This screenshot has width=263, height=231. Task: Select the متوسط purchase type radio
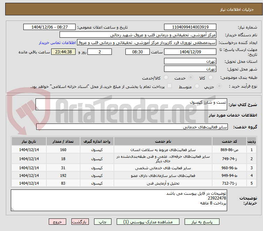[x=197, y=86]
